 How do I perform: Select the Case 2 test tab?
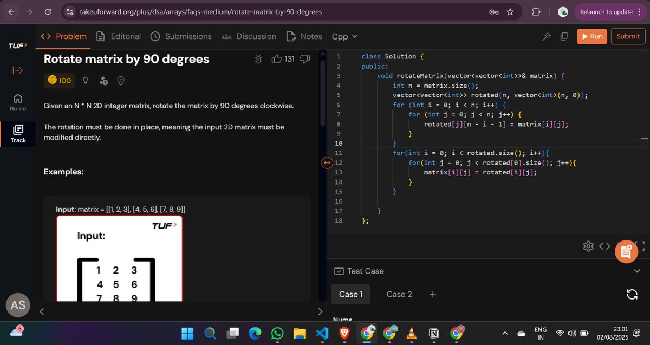(x=399, y=294)
